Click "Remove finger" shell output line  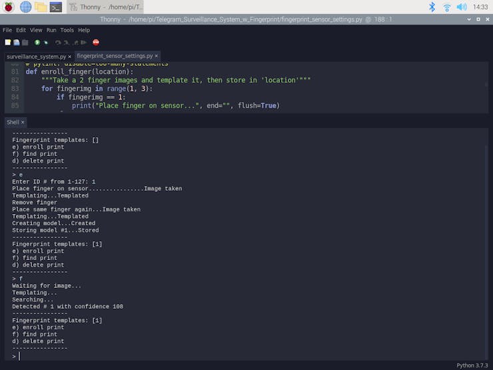35,202
